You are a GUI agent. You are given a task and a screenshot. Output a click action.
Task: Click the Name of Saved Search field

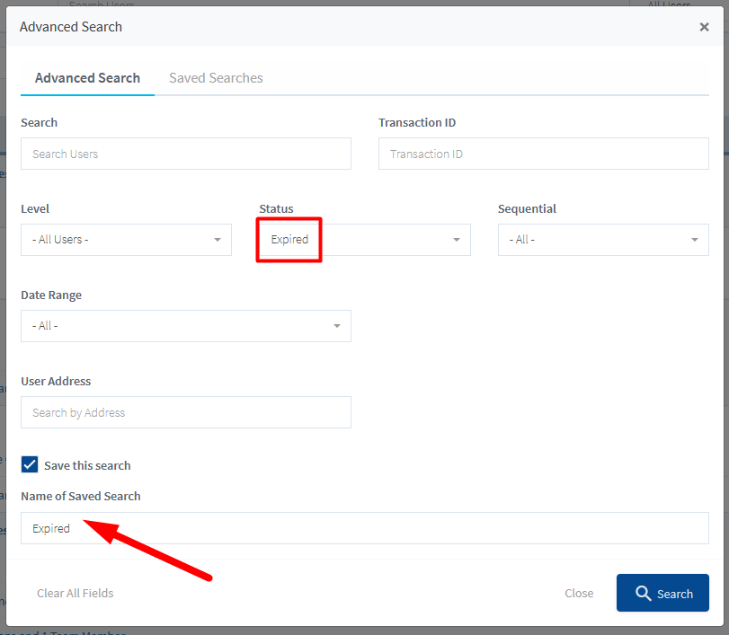pyautogui.click(x=365, y=528)
